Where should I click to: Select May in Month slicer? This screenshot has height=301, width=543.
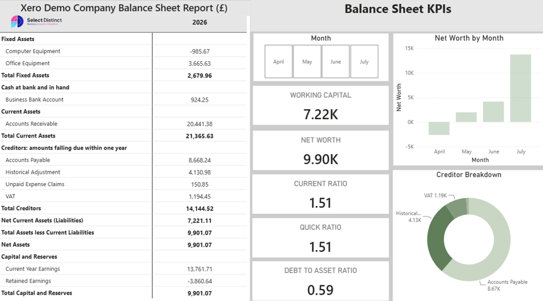tap(307, 61)
